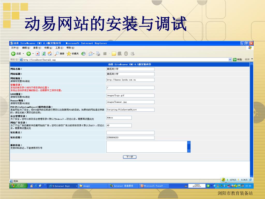Open the 查看(V) menu
The image size is (265, 199).
(x=37, y=48)
